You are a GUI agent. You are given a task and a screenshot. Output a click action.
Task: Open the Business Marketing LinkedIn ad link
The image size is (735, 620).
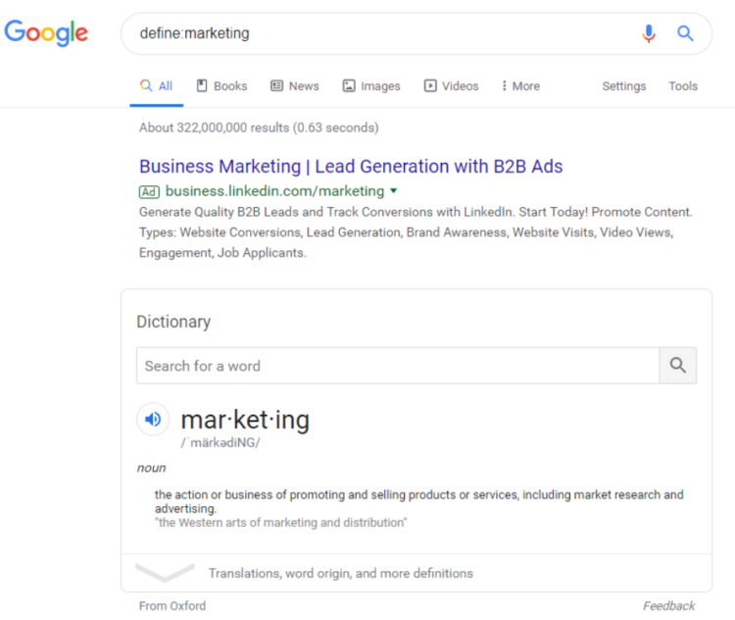coord(351,166)
